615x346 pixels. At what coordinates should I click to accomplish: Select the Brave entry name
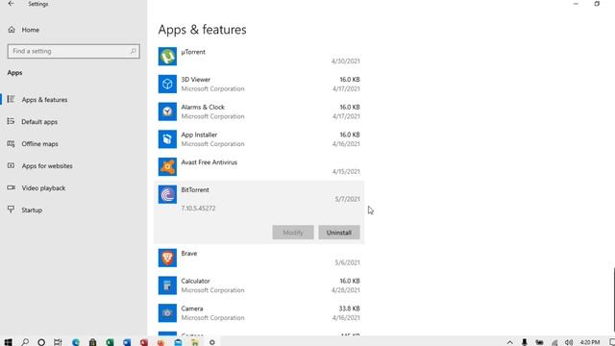(189, 254)
